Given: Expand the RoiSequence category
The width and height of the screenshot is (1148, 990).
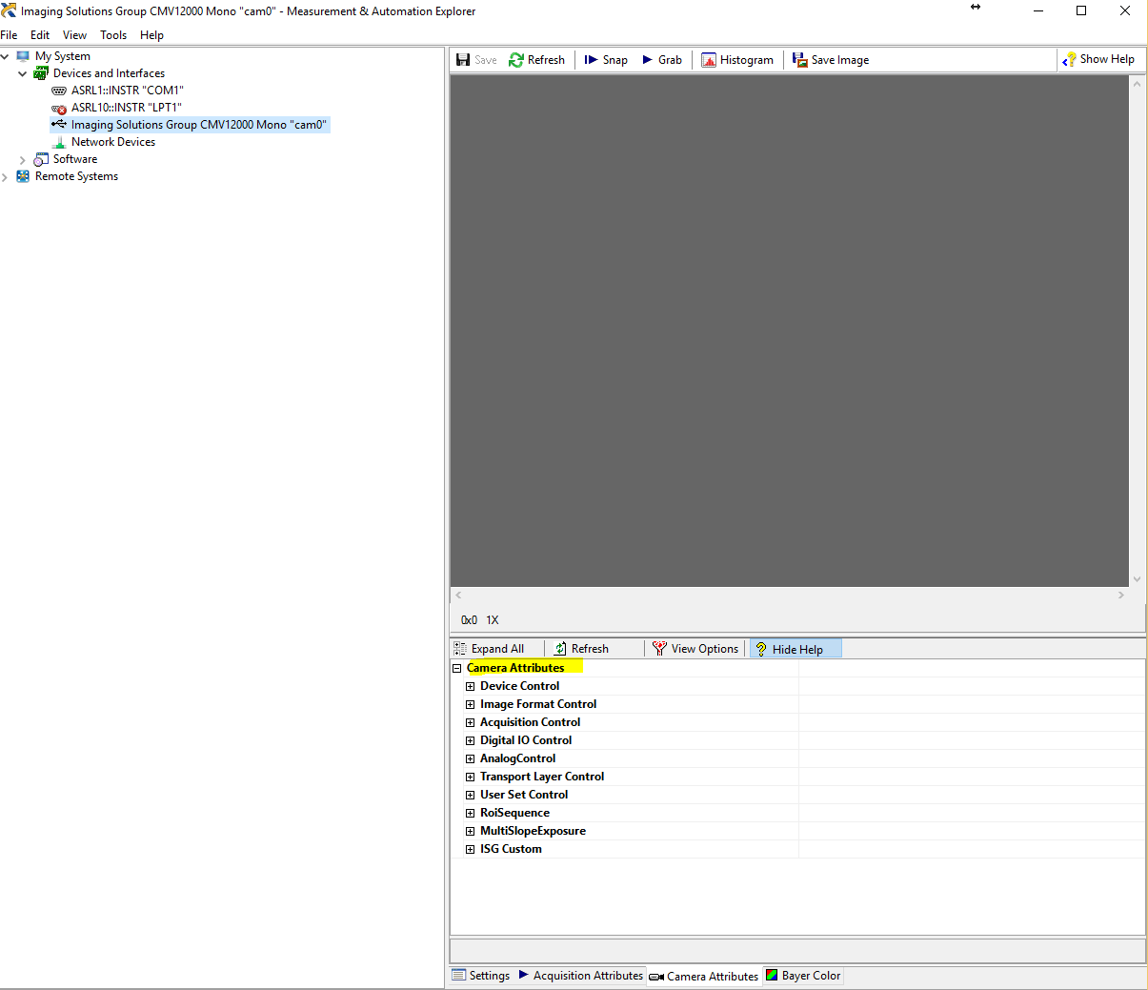Looking at the screenshot, I should (x=470, y=813).
